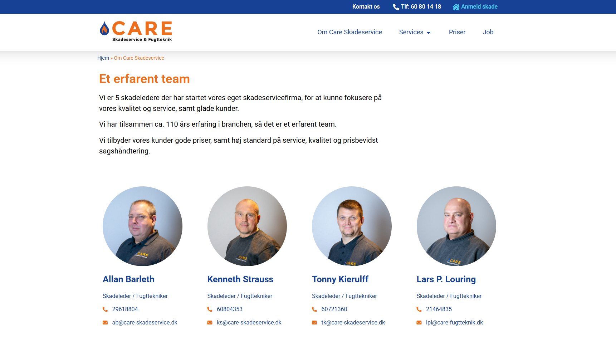The width and height of the screenshot is (616, 352).
Task: Click the phone icon next to 21464835
Action: coord(419,309)
